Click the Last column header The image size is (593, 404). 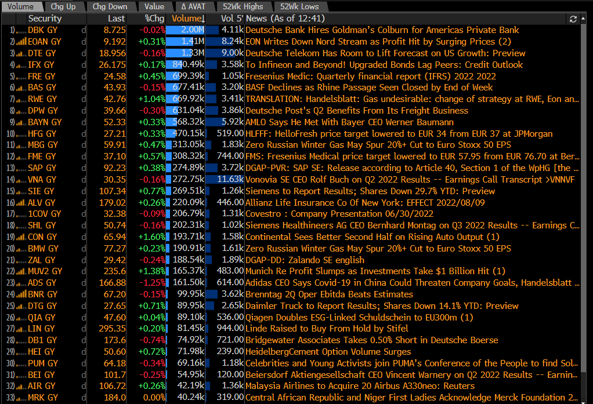pyautogui.click(x=116, y=19)
